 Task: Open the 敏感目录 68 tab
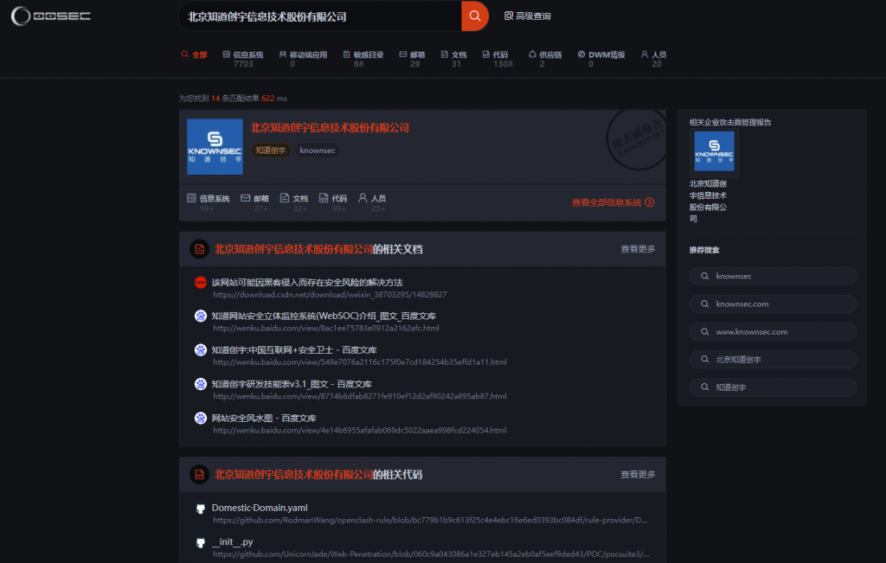click(x=363, y=59)
